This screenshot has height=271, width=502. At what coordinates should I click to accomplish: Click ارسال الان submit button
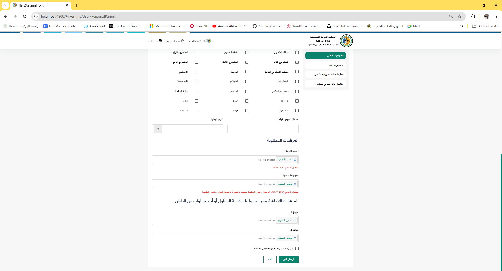pyautogui.click(x=288, y=259)
